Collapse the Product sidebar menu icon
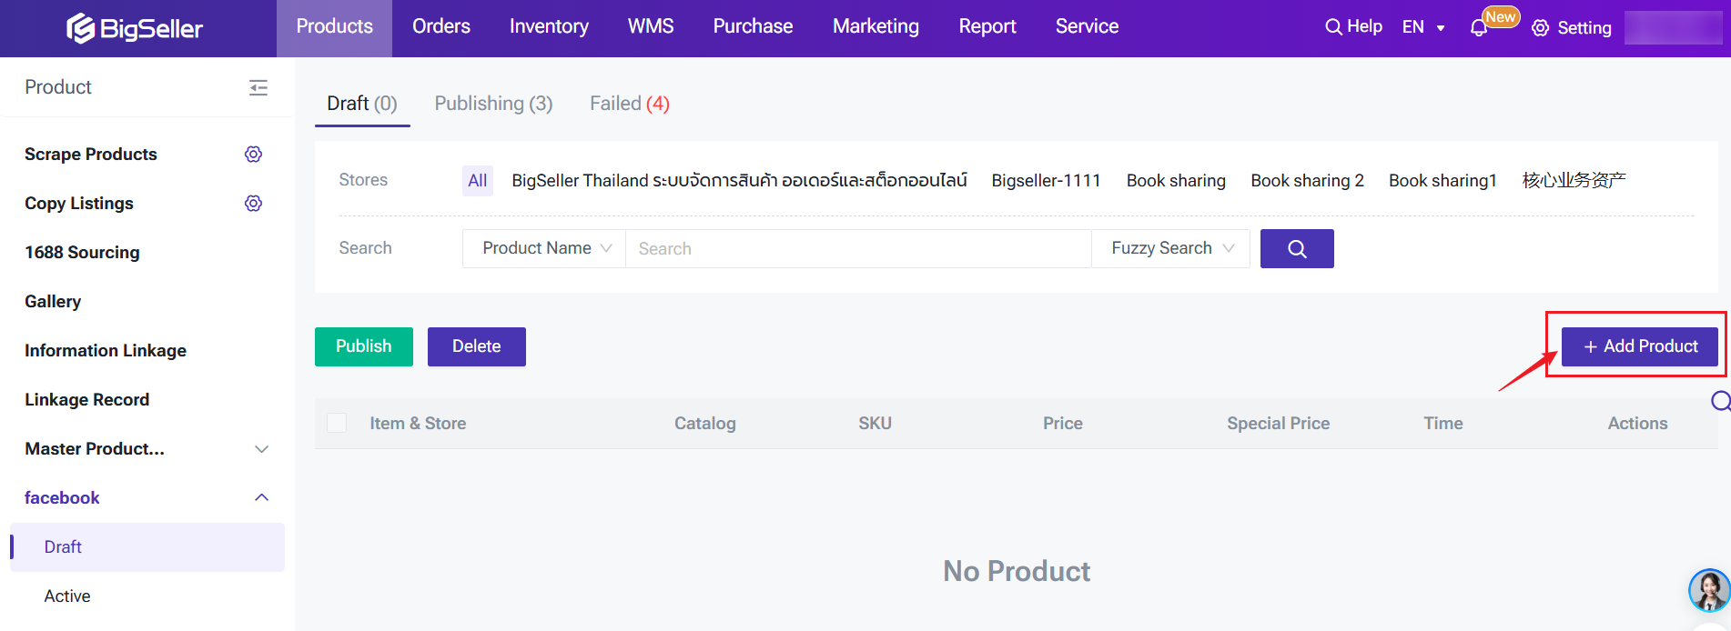 coord(258,87)
